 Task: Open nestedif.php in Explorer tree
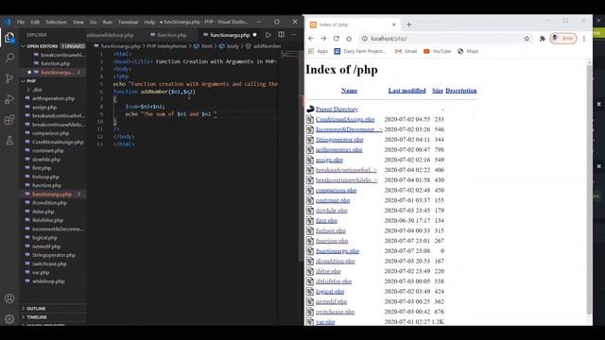click(x=53, y=246)
